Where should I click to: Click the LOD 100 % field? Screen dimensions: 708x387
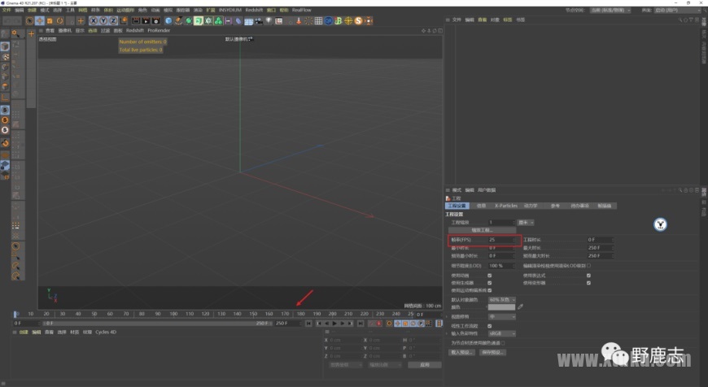click(x=501, y=266)
